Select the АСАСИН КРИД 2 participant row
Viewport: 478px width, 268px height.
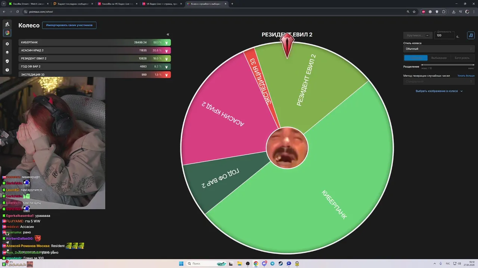(x=94, y=50)
